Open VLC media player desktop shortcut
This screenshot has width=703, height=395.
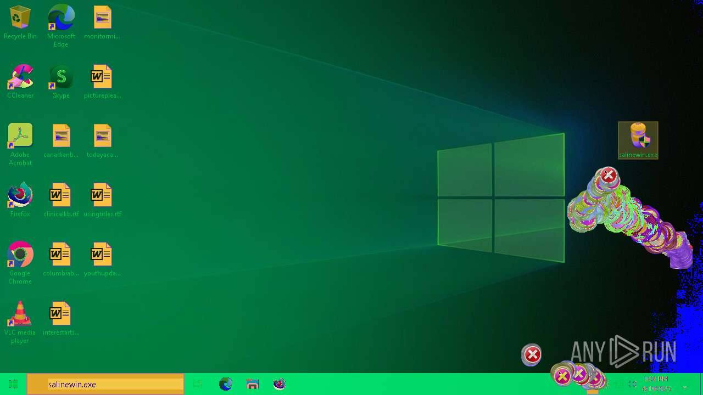20,323
